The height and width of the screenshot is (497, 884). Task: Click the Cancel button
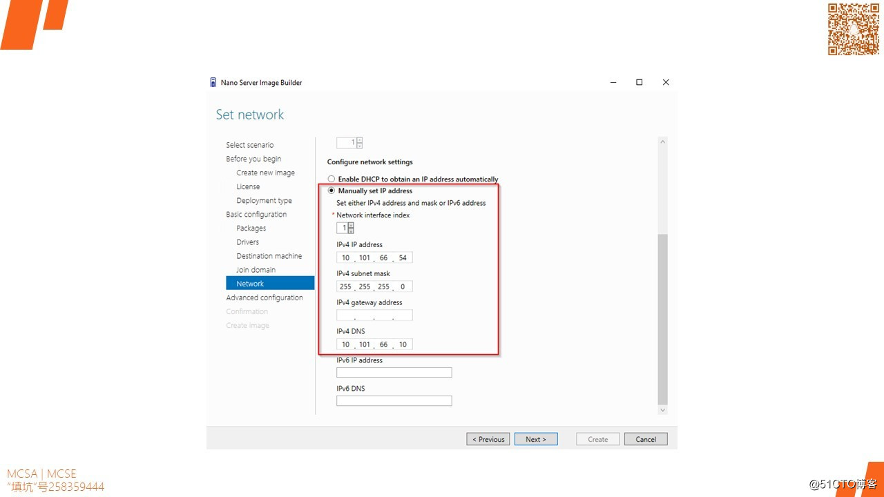[646, 439]
